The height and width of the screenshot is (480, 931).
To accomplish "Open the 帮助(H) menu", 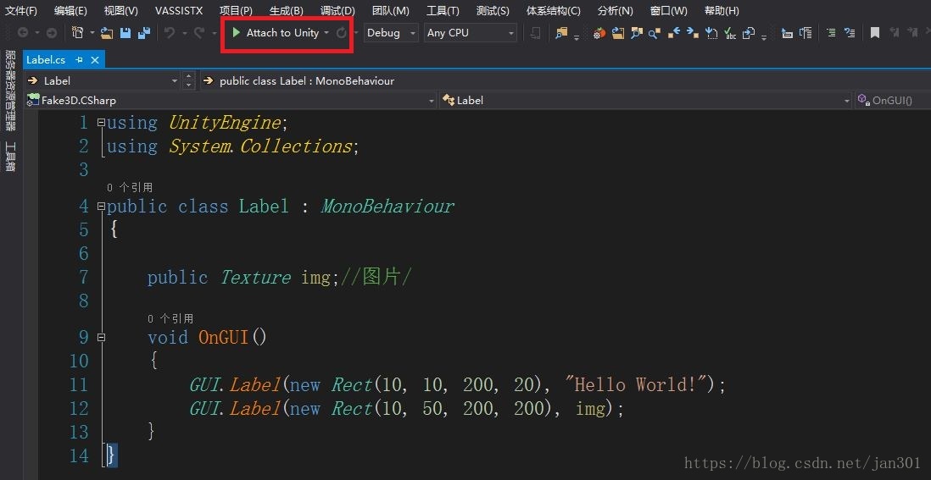I will tap(722, 11).
